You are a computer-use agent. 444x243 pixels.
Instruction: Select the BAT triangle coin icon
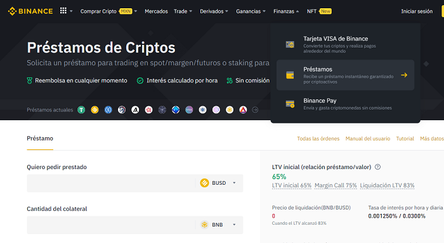(x=243, y=109)
